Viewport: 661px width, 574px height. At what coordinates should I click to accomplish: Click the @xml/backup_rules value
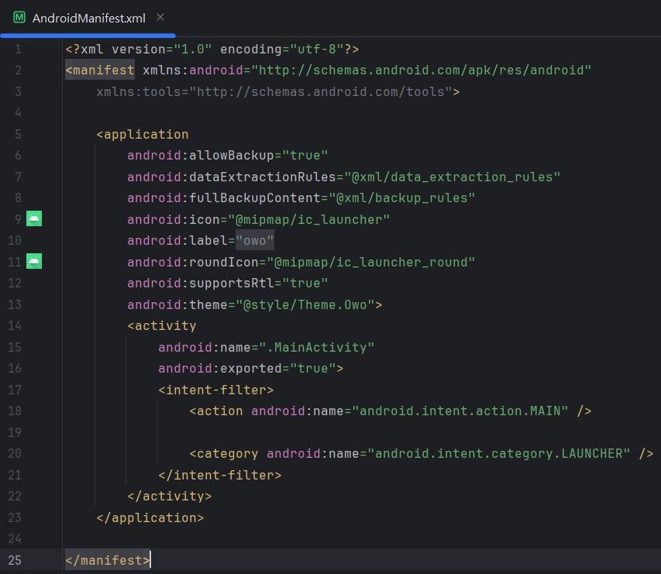click(402, 198)
